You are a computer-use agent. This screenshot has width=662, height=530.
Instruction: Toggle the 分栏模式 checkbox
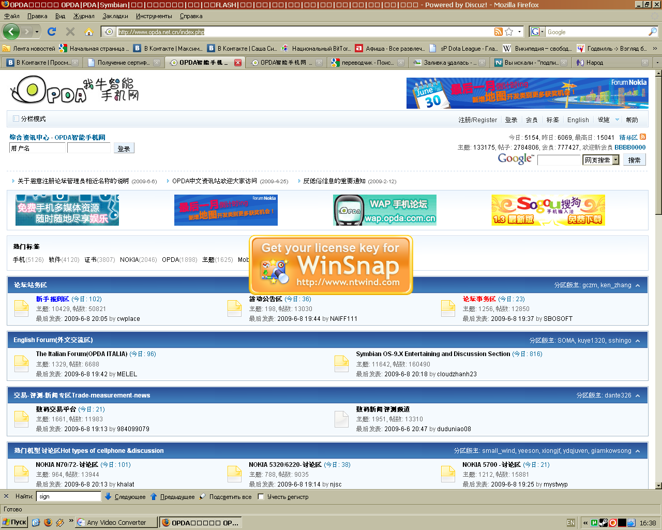16,119
